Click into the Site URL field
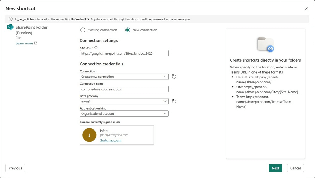Image resolution: width=315 pixels, height=178 pixels. coord(124,53)
